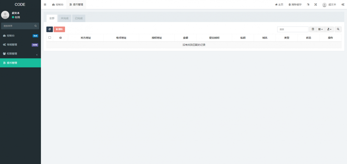Click the refresh button in table toolbar

[50, 29]
